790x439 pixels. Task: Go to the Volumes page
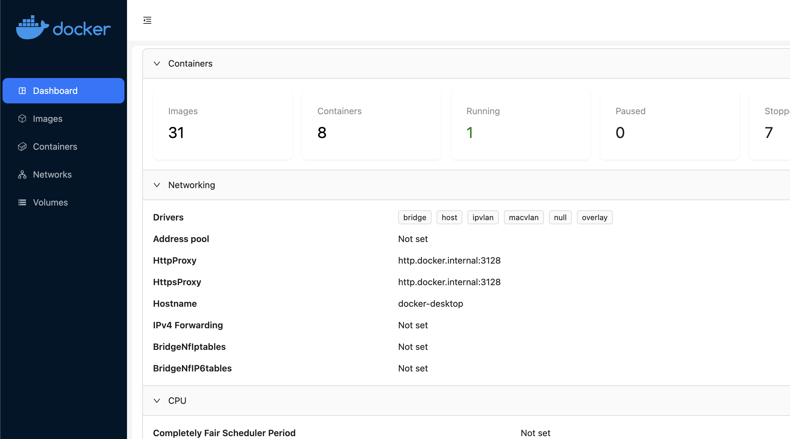click(50, 202)
